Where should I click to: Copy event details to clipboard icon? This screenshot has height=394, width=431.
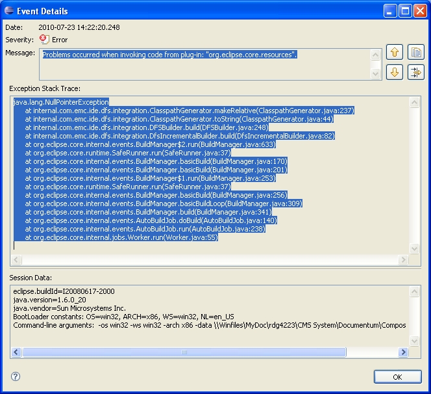click(416, 52)
